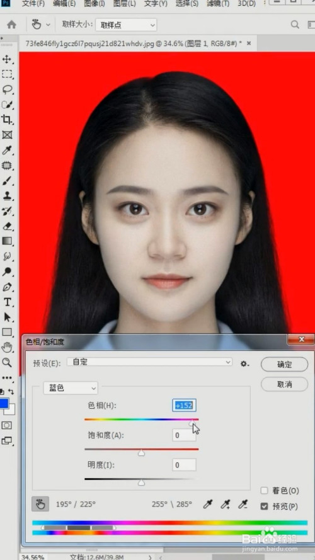This screenshot has width=315, height=560.
Task: Open the 编辑(E) menu
Action: [64, 4]
